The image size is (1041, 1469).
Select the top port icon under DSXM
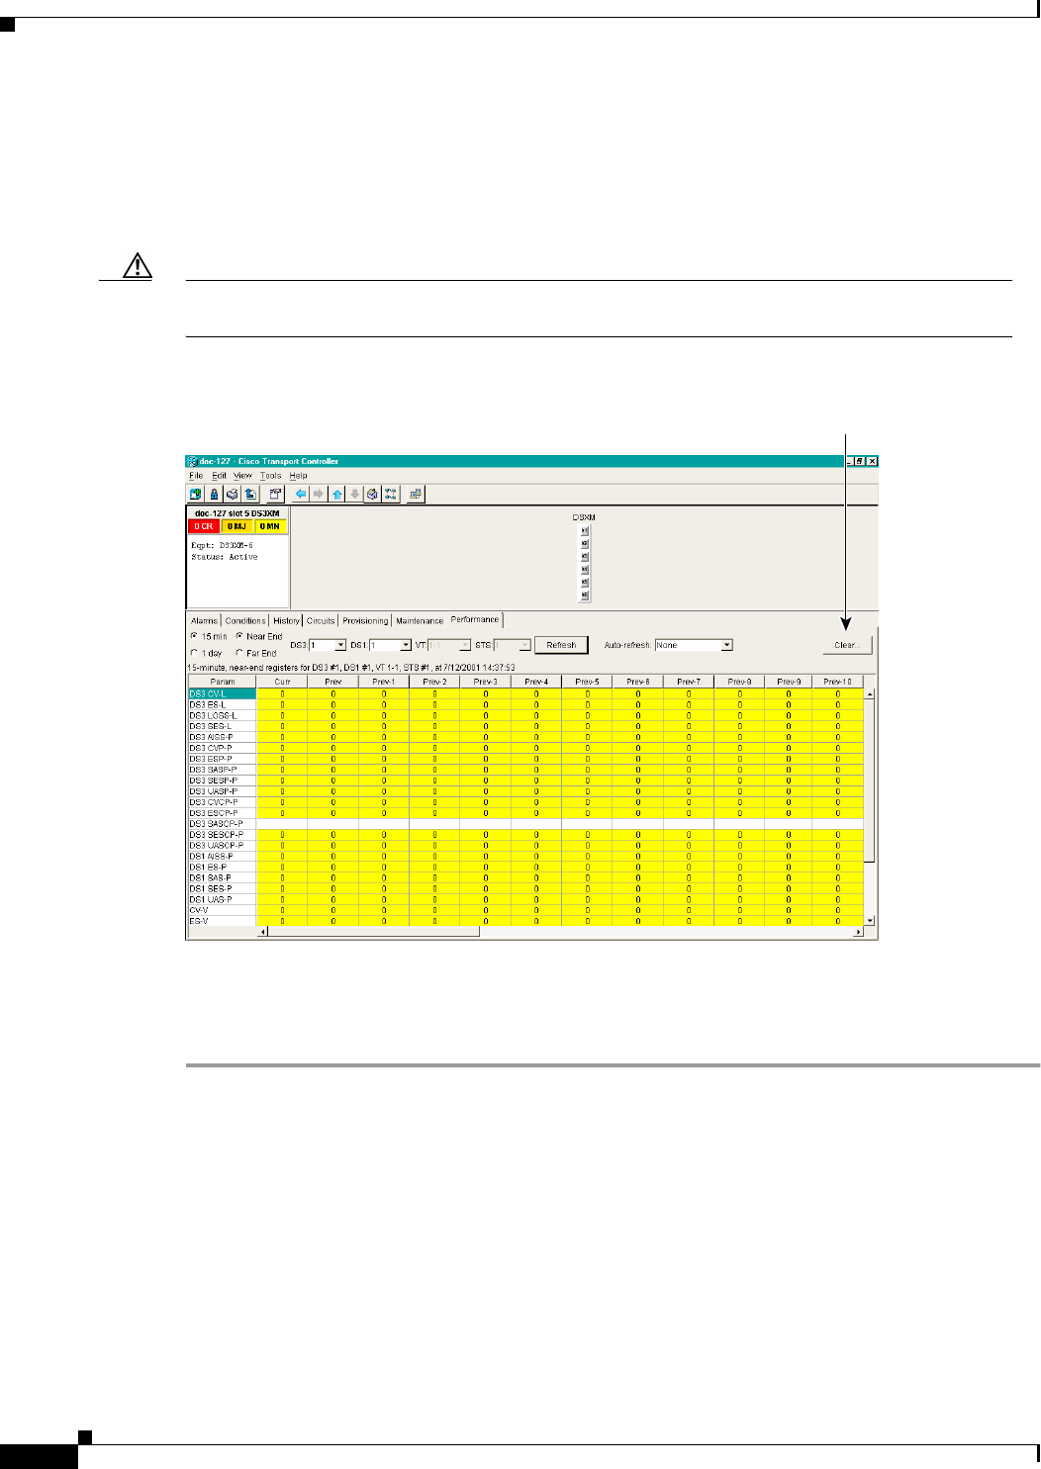[585, 530]
